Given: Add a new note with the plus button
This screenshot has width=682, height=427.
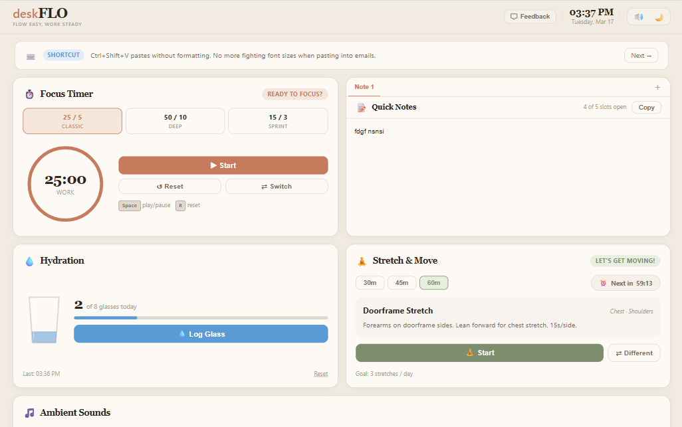Looking at the screenshot, I should 657,87.
